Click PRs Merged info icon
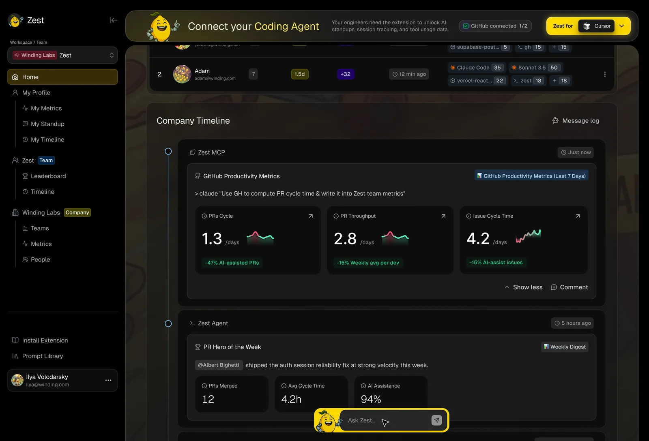 click(204, 386)
